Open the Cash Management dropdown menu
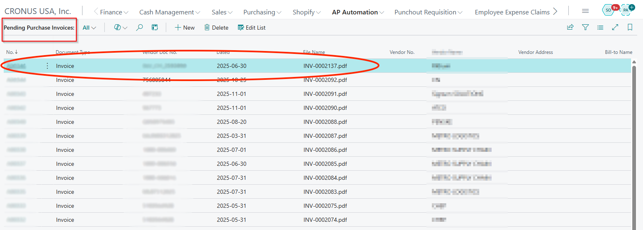The width and height of the screenshot is (643, 230). point(170,12)
